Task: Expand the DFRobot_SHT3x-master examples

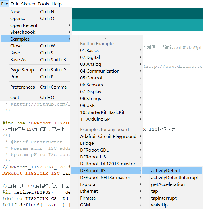Action: coord(107,178)
